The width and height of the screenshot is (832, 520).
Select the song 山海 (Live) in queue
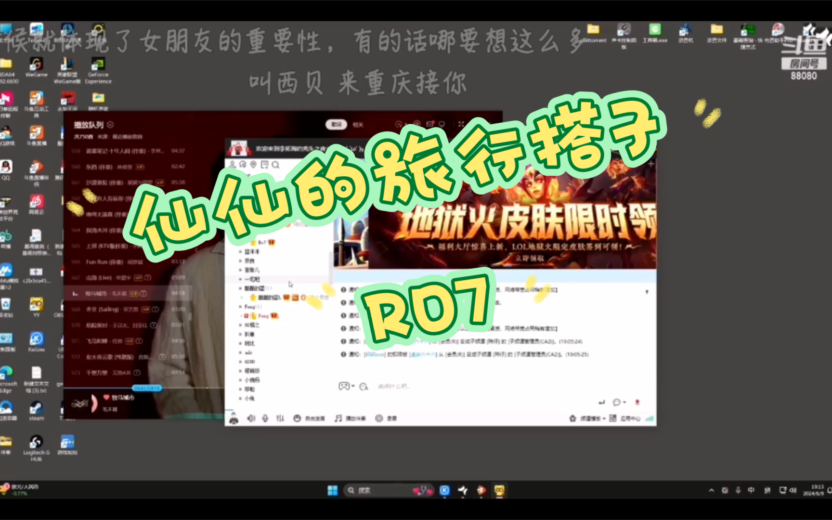coord(128,278)
